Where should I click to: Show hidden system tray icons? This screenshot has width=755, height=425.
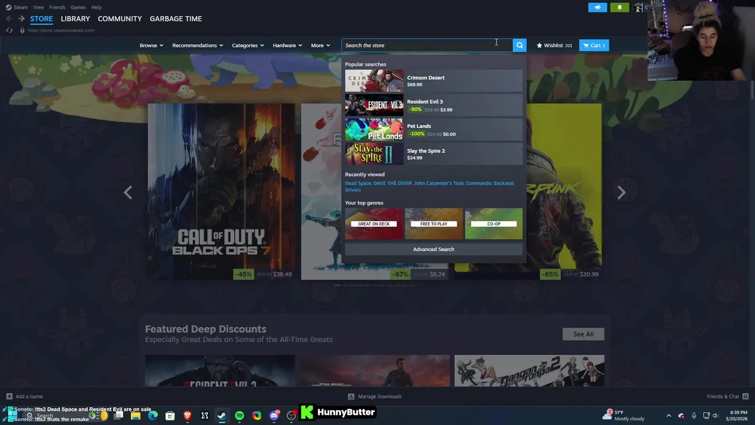pos(668,416)
